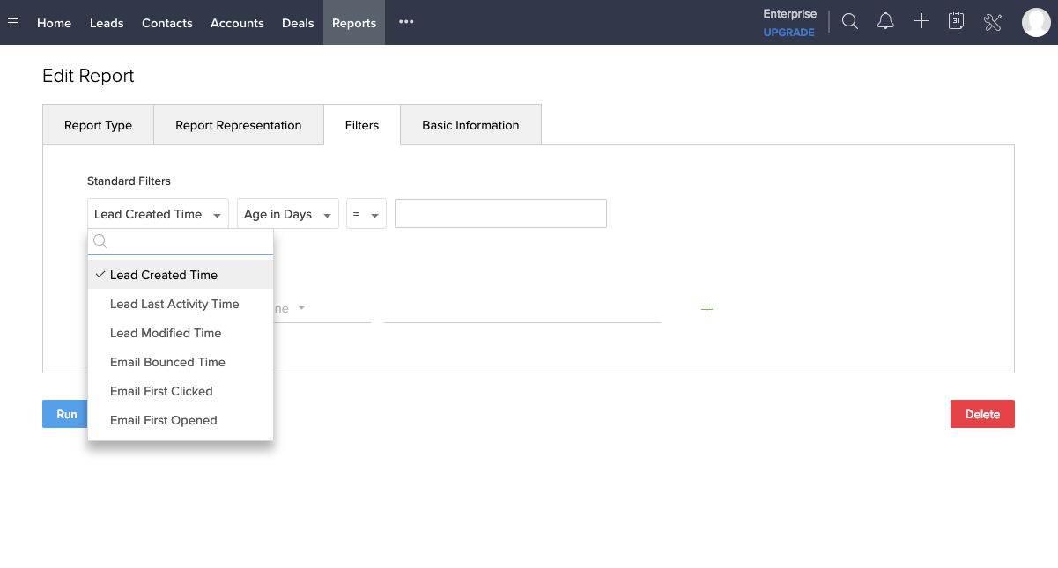Open setup using the wrench icon
The width and height of the screenshot is (1058, 568).
coord(992,21)
